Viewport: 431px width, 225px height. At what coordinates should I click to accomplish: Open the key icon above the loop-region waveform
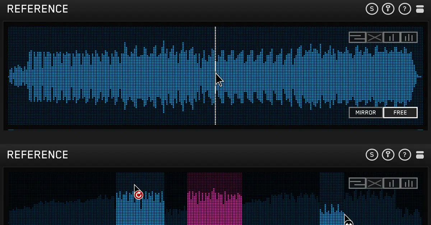click(388, 155)
